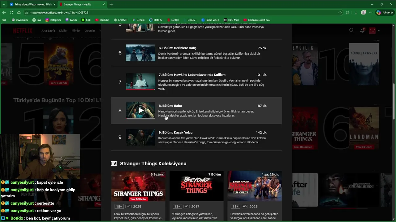Bookmark this page with the star icon
This screenshot has height=222, width=396.
pyautogui.click(x=340, y=13)
